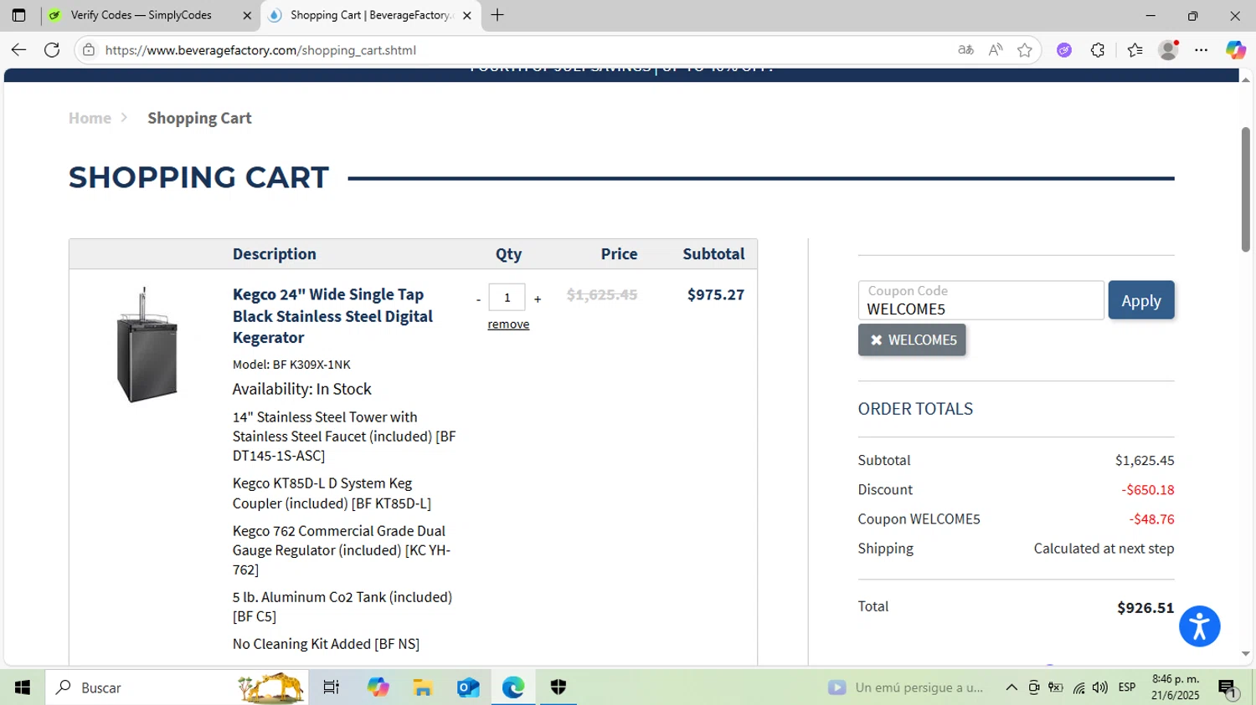Remove the kegerator from cart
Viewport: 1256px width, 705px height.
coord(508,324)
